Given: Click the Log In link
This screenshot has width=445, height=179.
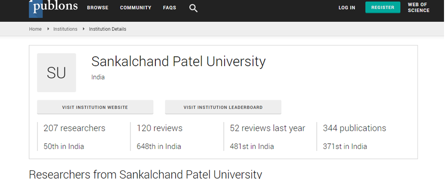Looking at the screenshot, I should click(x=347, y=8).
